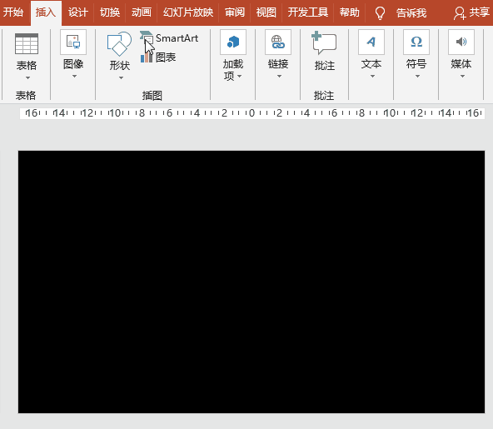This screenshot has width=493, height=429.
Task: Click the 媒体 speaker icon
Action: pos(461,42)
